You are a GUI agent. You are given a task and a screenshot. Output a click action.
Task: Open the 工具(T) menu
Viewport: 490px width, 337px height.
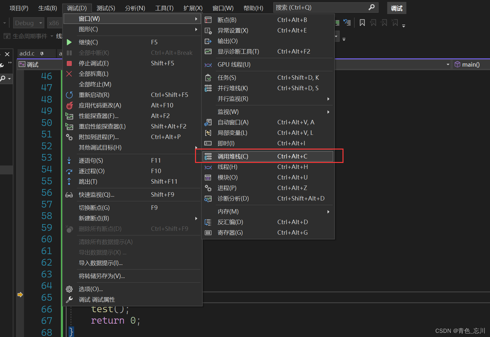point(164,8)
